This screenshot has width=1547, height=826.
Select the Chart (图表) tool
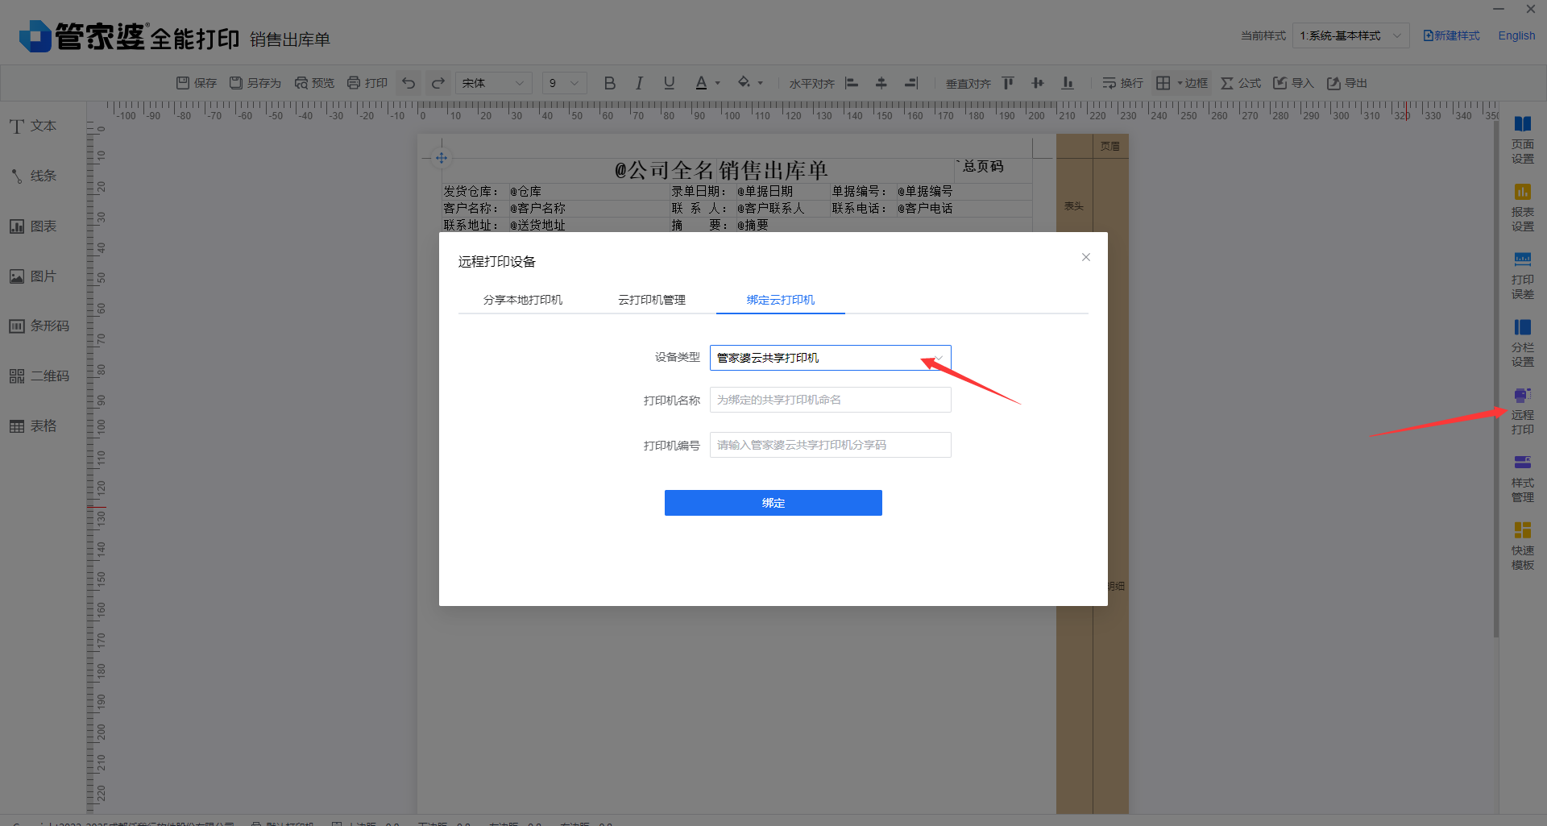coord(34,226)
